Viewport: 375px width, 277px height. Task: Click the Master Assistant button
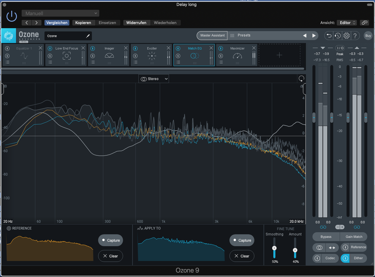[x=212, y=35]
